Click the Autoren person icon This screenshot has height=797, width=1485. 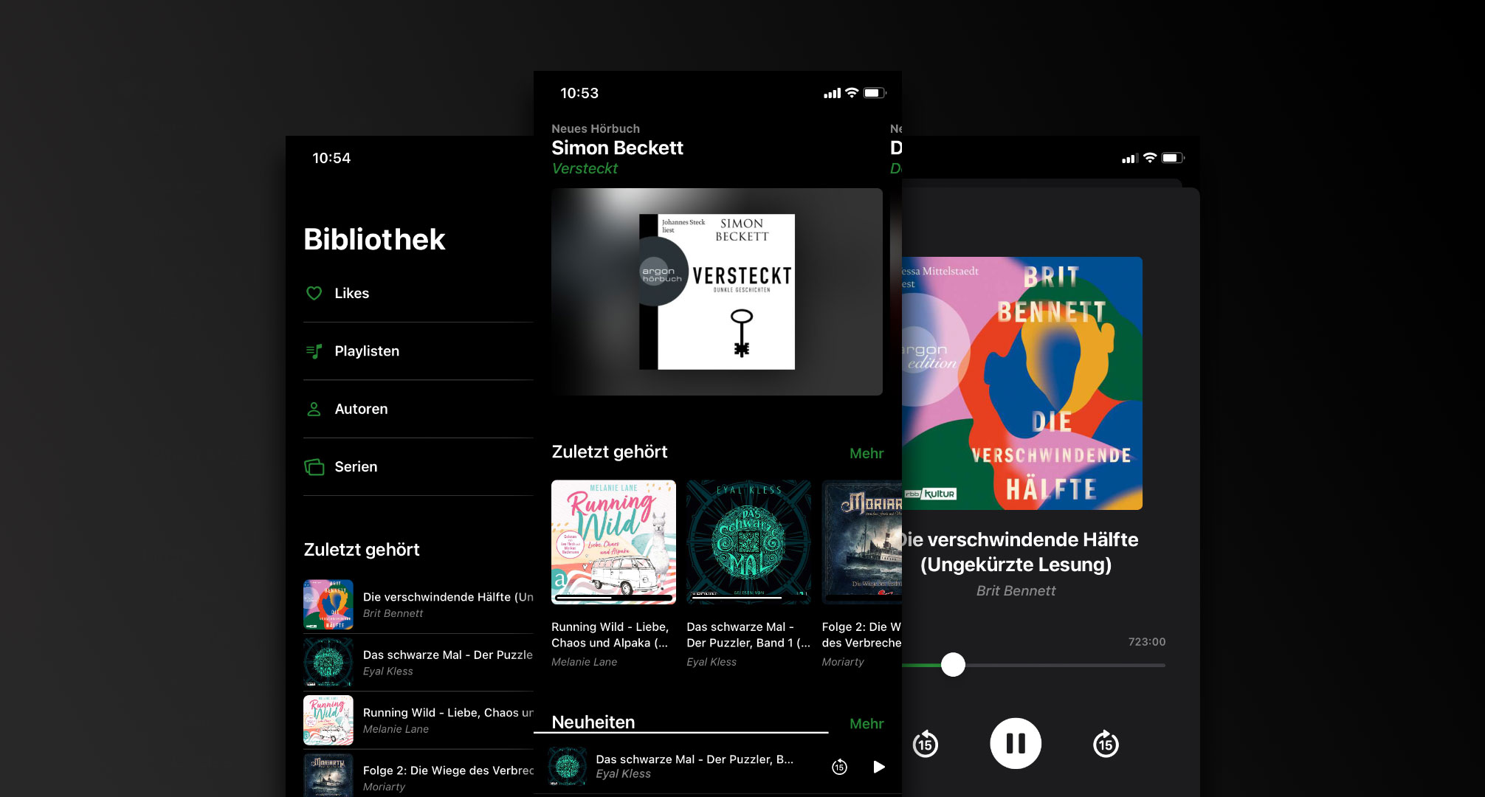314,409
